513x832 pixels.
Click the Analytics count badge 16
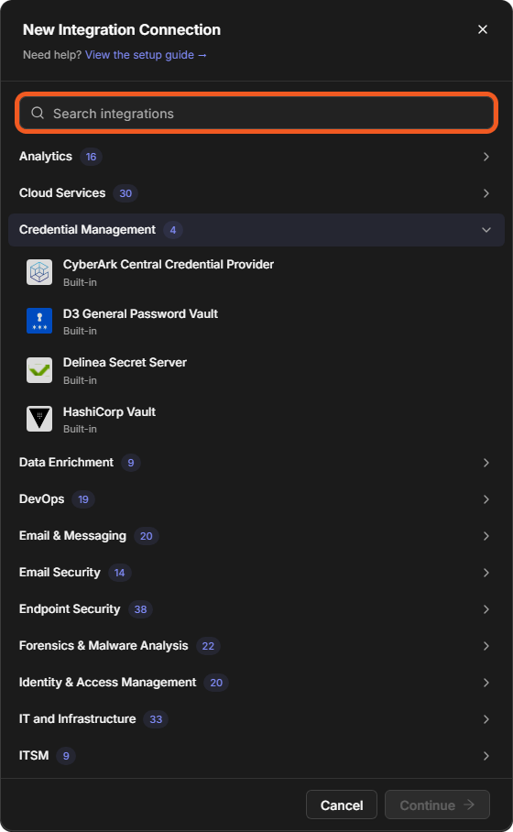point(92,157)
